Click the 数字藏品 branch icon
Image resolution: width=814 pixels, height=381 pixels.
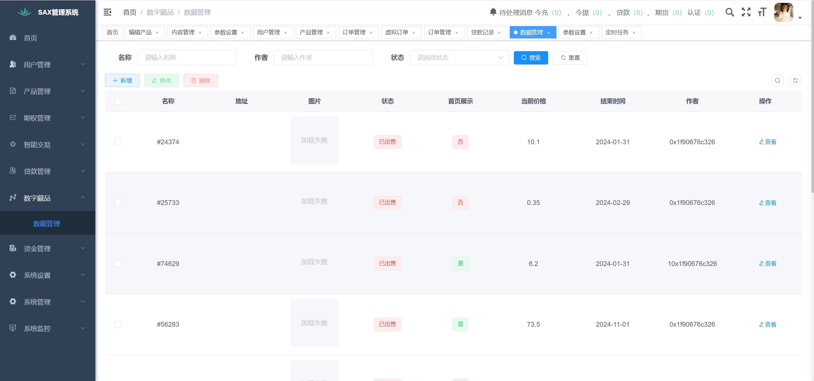coord(13,198)
